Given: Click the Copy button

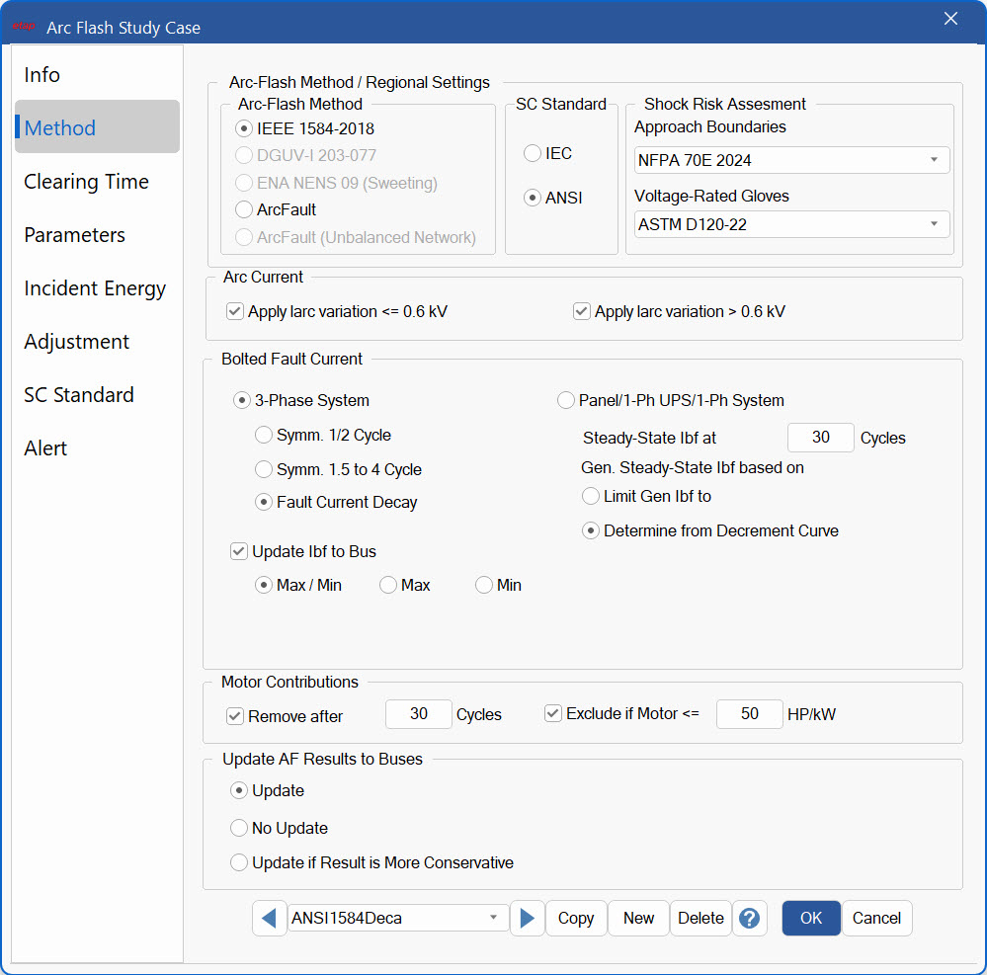Looking at the screenshot, I should pos(575,919).
